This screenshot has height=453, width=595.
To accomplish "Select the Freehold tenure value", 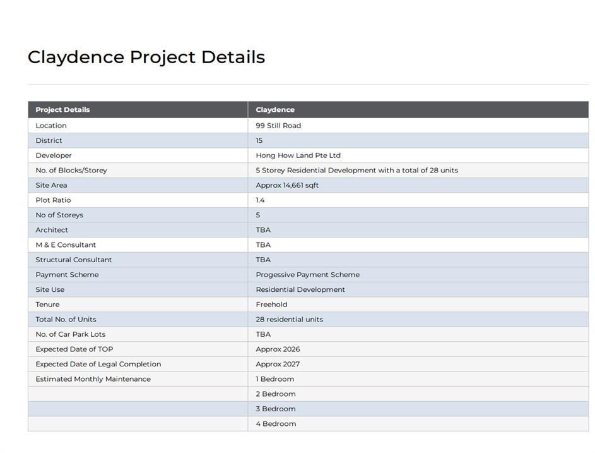I will pyautogui.click(x=271, y=305).
